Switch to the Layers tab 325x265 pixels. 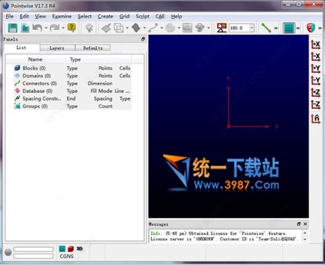pyautogui.click(x=57, y=48)
